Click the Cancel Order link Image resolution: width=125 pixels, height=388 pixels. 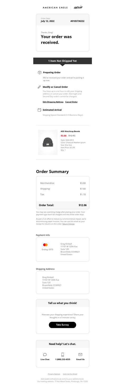click(x=71, y=102)
